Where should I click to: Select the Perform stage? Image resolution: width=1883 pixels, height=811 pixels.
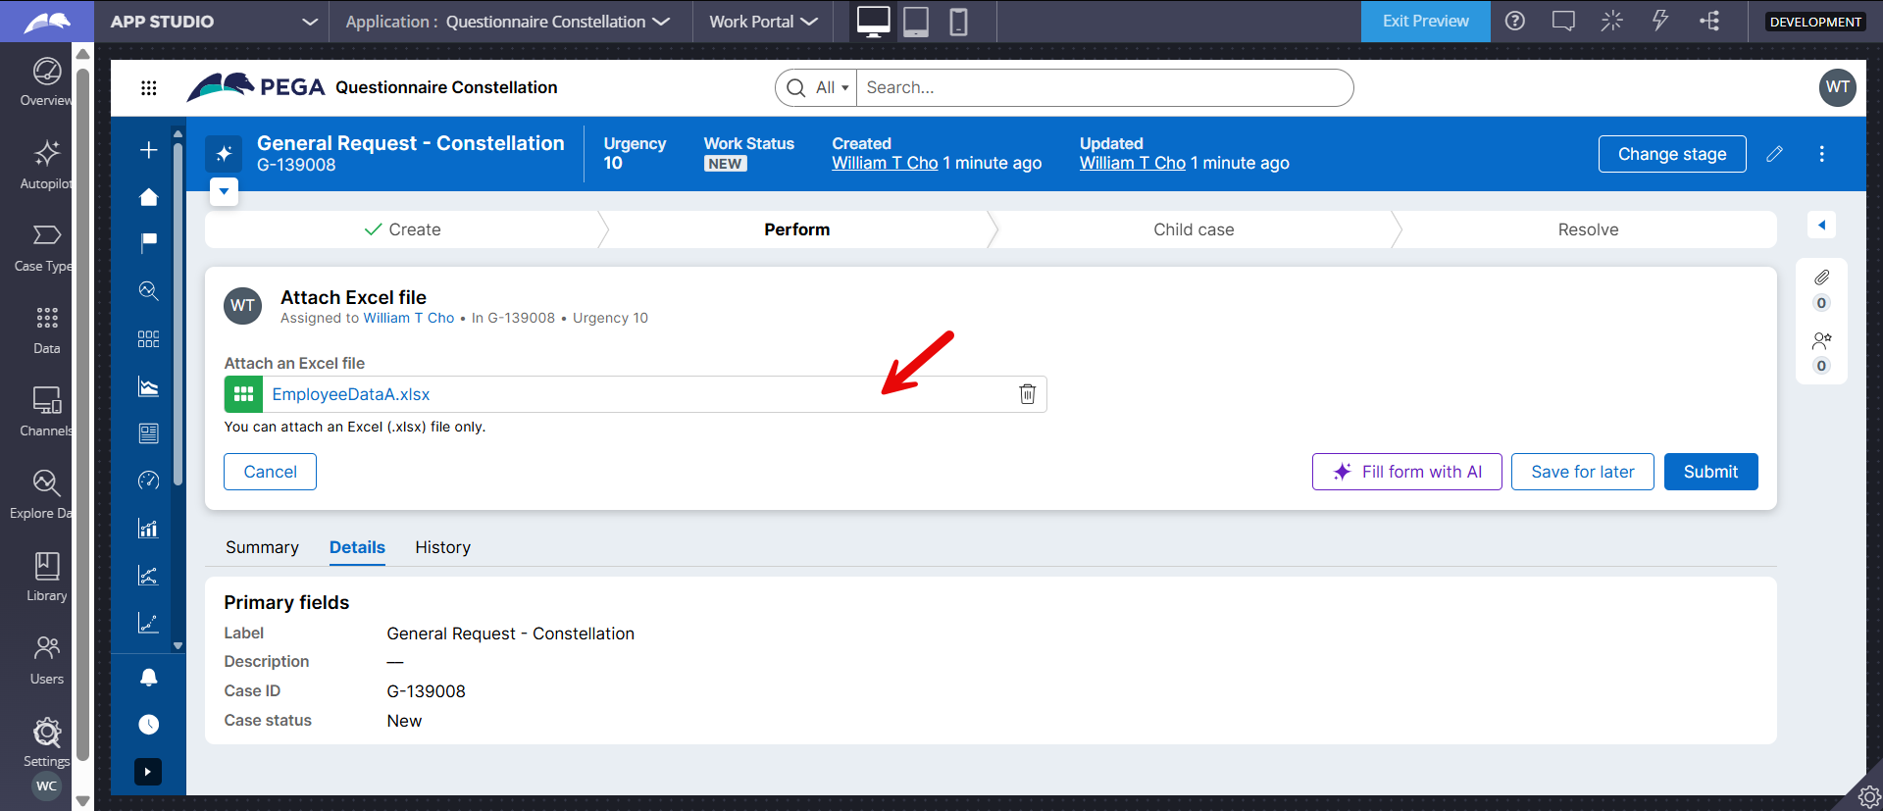coord(796,229)
